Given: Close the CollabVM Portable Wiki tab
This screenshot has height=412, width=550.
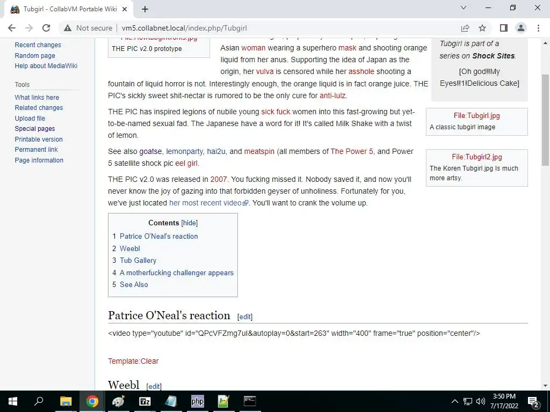Looking at the screenshot, I should [125, 9].
